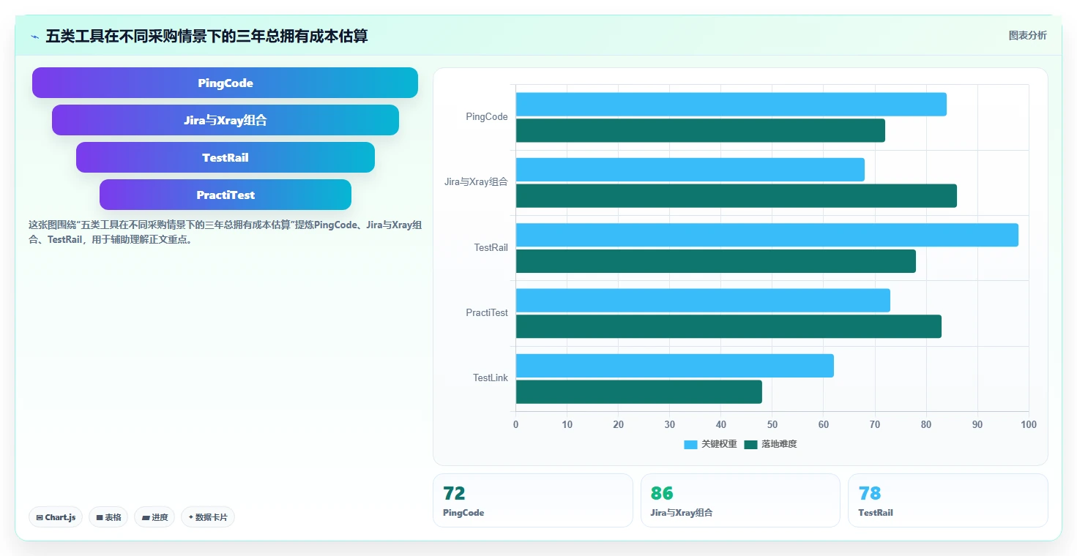Click the TestLink y-axis label
Screen dimensions: 1077x556
pos(491,377)
